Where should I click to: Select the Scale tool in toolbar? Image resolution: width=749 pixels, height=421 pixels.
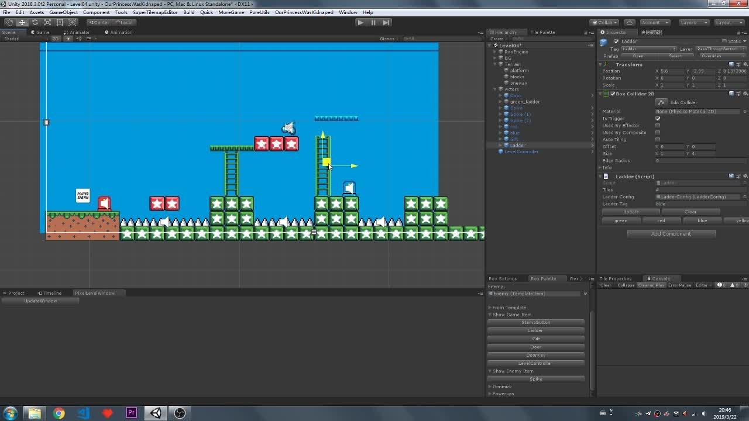[x=47, y=22]
